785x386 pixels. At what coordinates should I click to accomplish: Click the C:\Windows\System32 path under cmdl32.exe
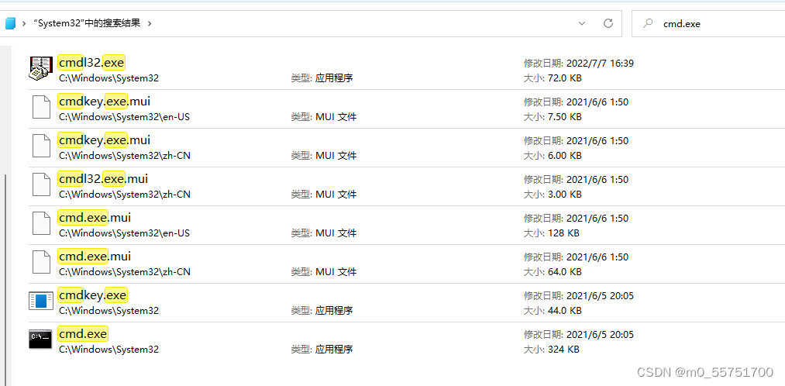pyautogui.click(x=108, y=78)
